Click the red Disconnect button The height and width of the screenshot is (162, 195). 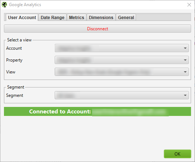pos(97,29)
